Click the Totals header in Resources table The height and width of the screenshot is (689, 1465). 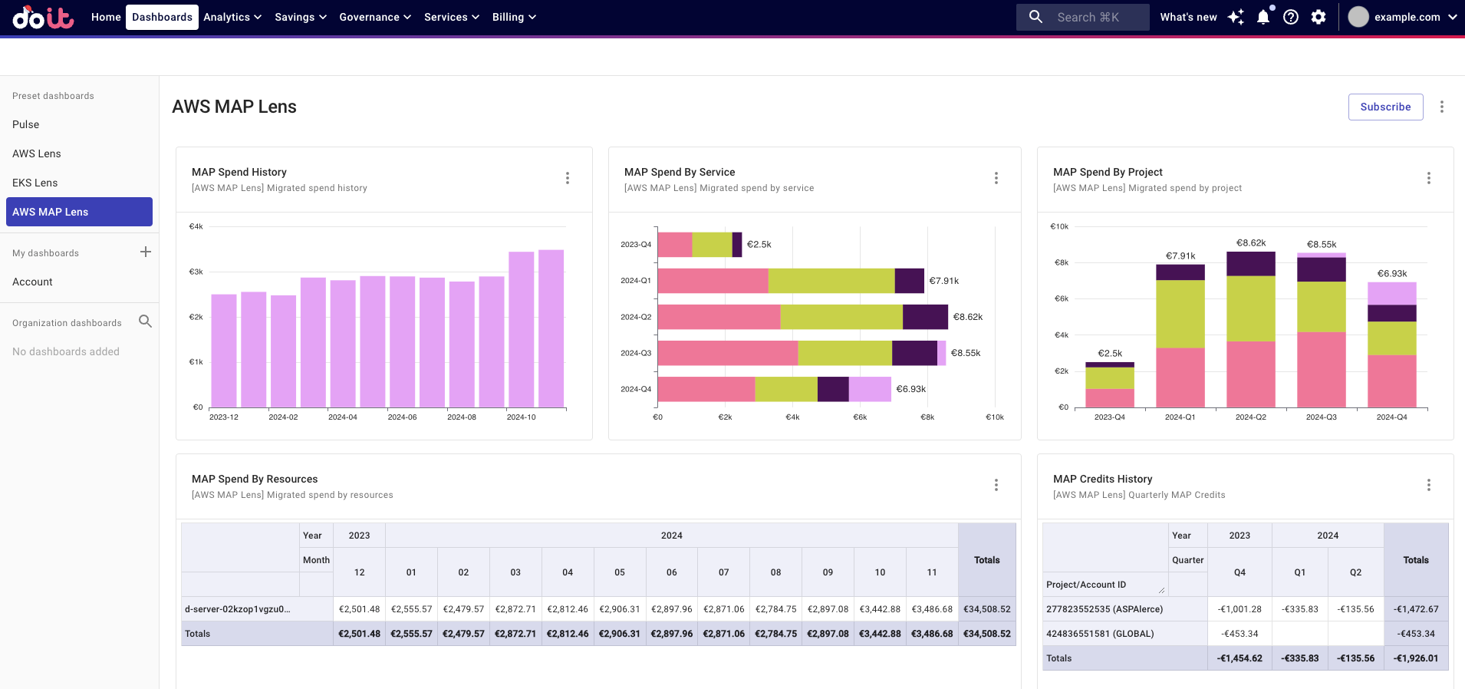click(x=986, y=560)
